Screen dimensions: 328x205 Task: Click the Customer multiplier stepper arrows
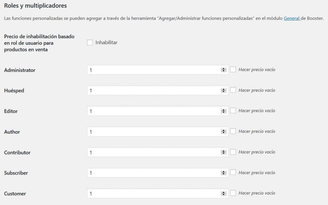[224, 193]
